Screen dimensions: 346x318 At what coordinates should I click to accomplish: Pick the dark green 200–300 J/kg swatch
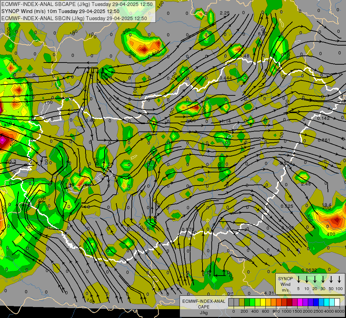click(247, 302)
